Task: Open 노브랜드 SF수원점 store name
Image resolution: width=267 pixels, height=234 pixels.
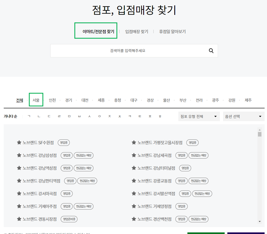Action: (38, 142)
